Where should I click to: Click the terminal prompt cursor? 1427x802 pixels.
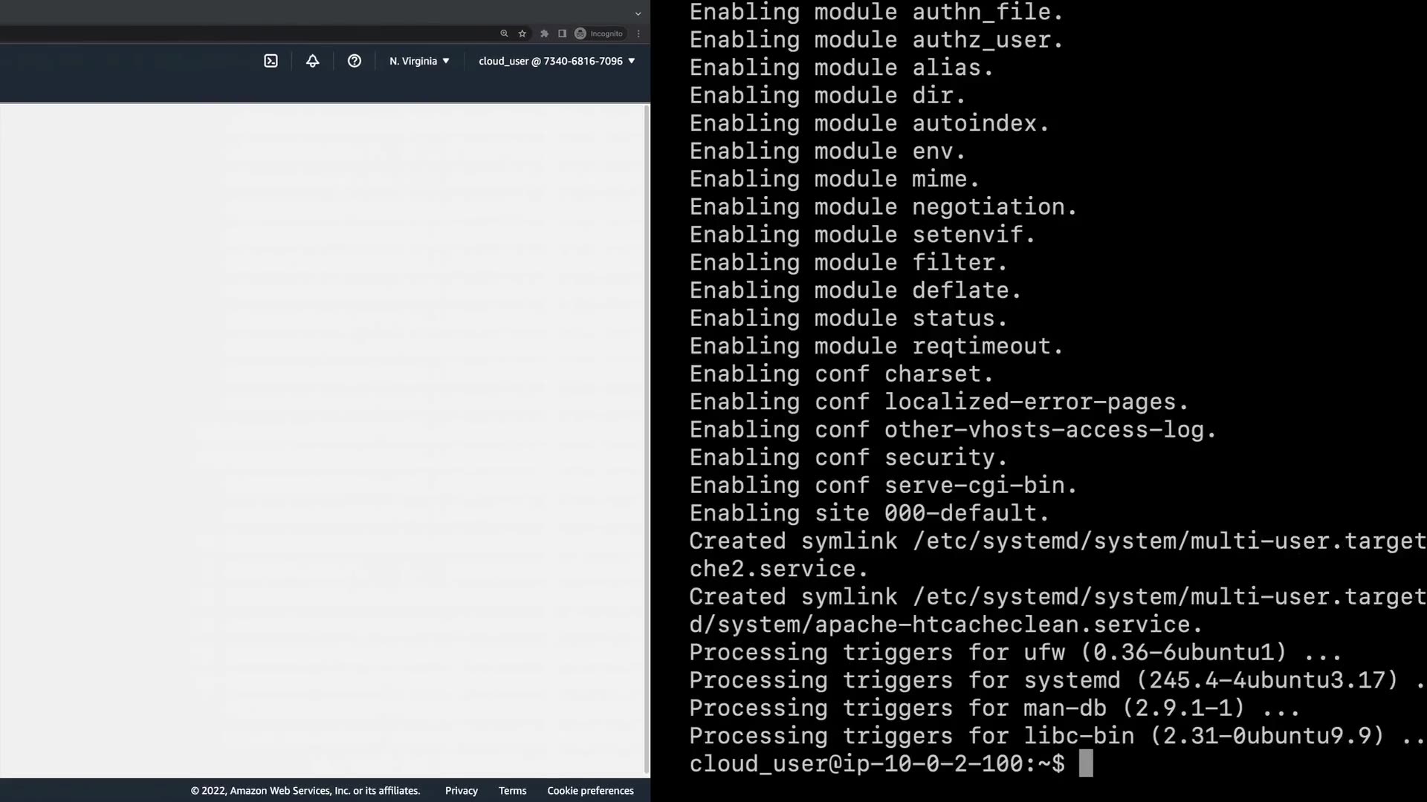(x=1086, y=763)
